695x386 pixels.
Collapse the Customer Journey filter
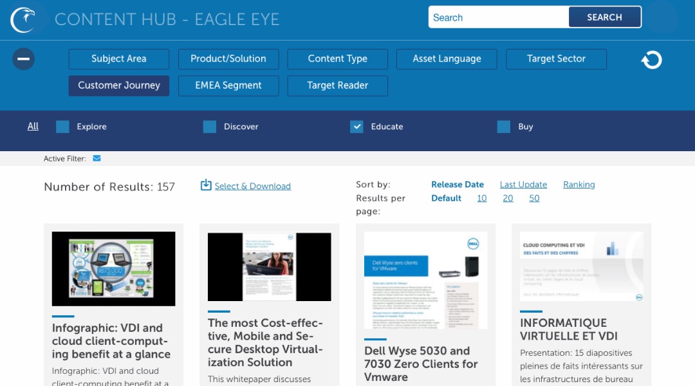point(119,86)
